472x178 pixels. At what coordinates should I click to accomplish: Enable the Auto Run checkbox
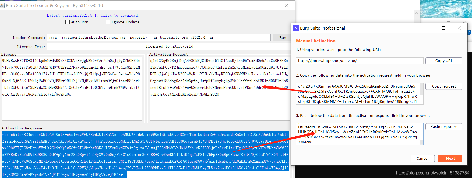(x=68, y=22)
